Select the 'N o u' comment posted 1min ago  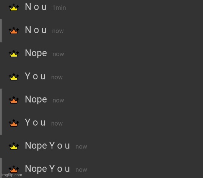tap(36, 7)
